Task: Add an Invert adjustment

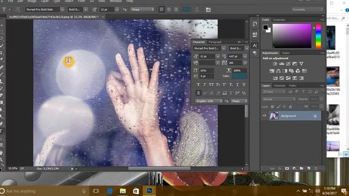Action: point(275,78)
